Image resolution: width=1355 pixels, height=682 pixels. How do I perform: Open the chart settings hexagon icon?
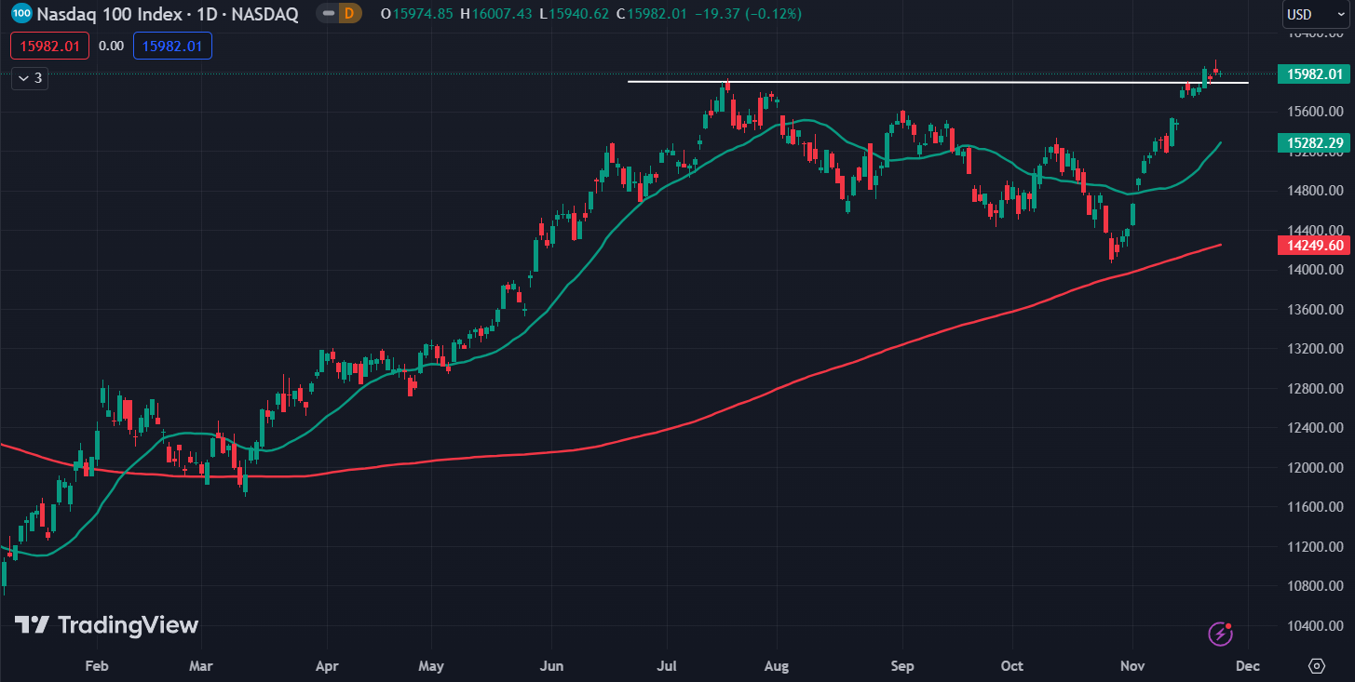click(1316, 665)
